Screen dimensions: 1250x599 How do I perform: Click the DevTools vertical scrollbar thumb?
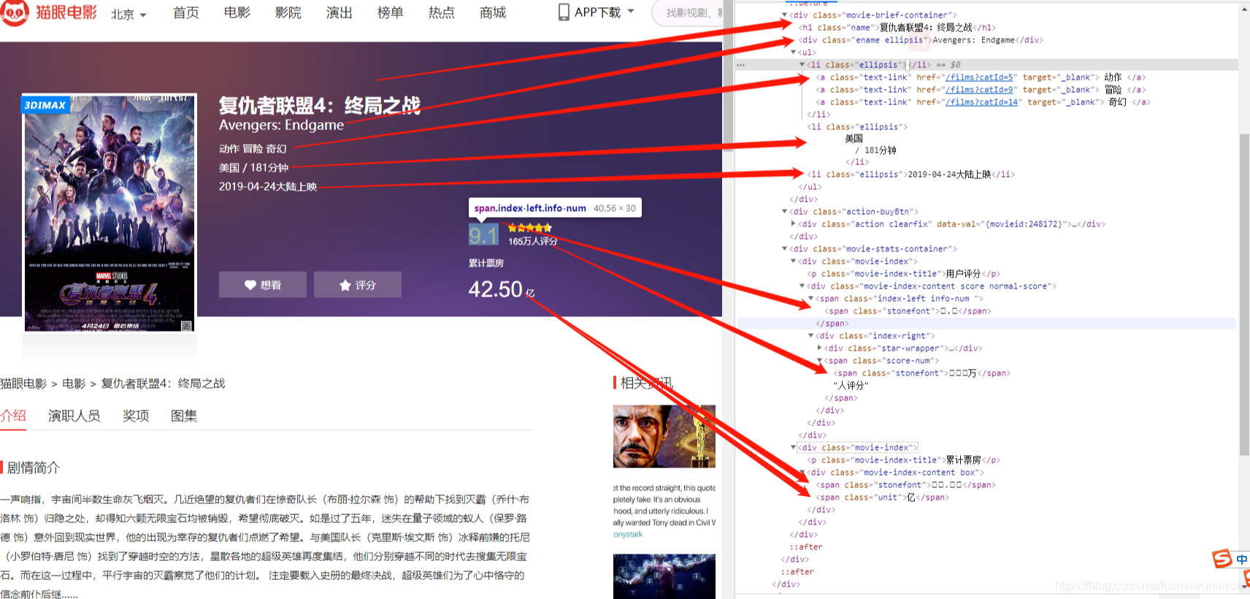click(1244, 294)
